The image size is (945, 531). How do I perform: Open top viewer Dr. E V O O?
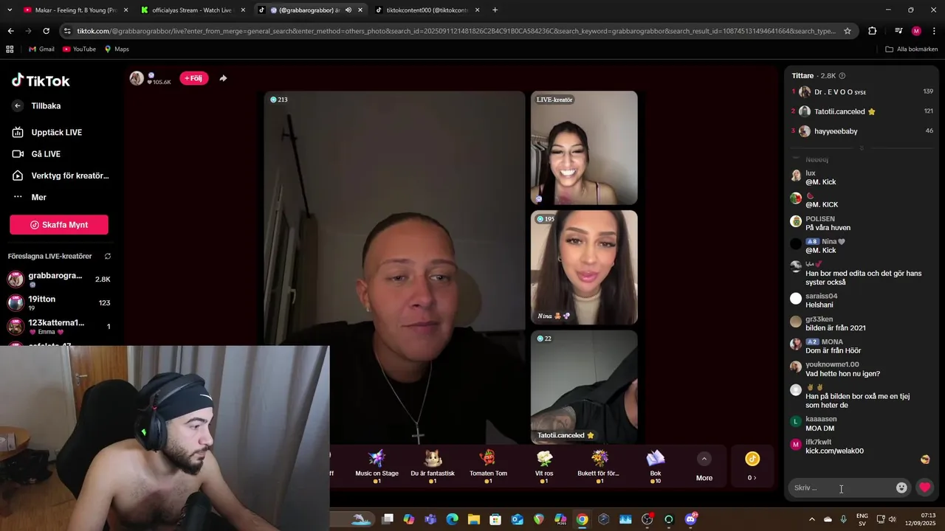pyautogui.click(x=862, y=92)
